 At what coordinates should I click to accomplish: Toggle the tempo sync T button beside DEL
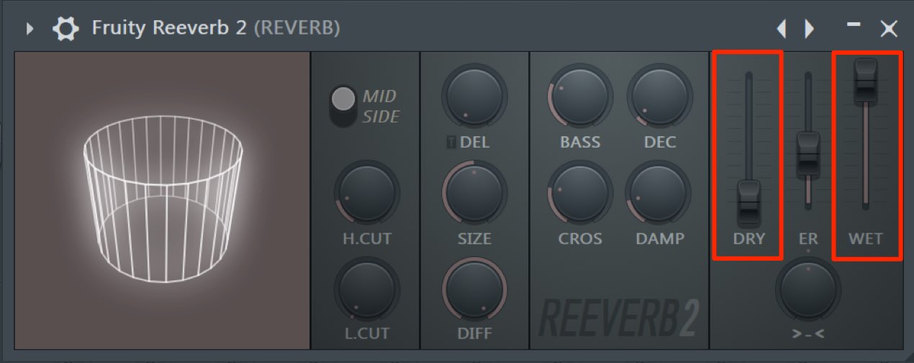click(451, 143)
